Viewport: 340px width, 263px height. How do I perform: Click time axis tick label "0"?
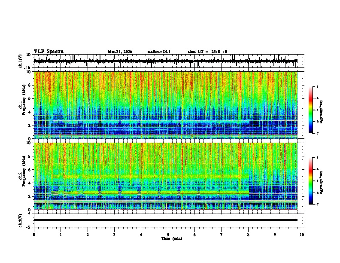click(x=34, y=235)
